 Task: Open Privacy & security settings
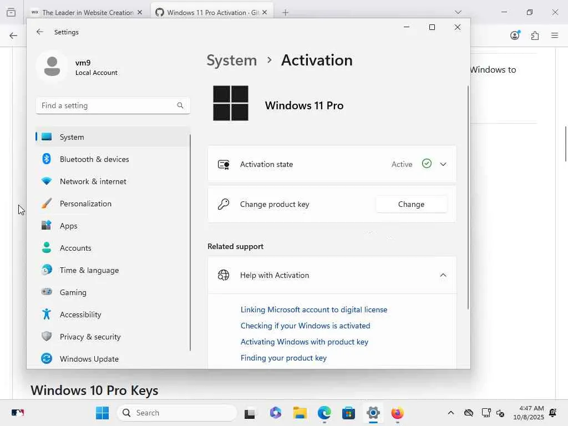pyautogui.click(x=113, y=337)
